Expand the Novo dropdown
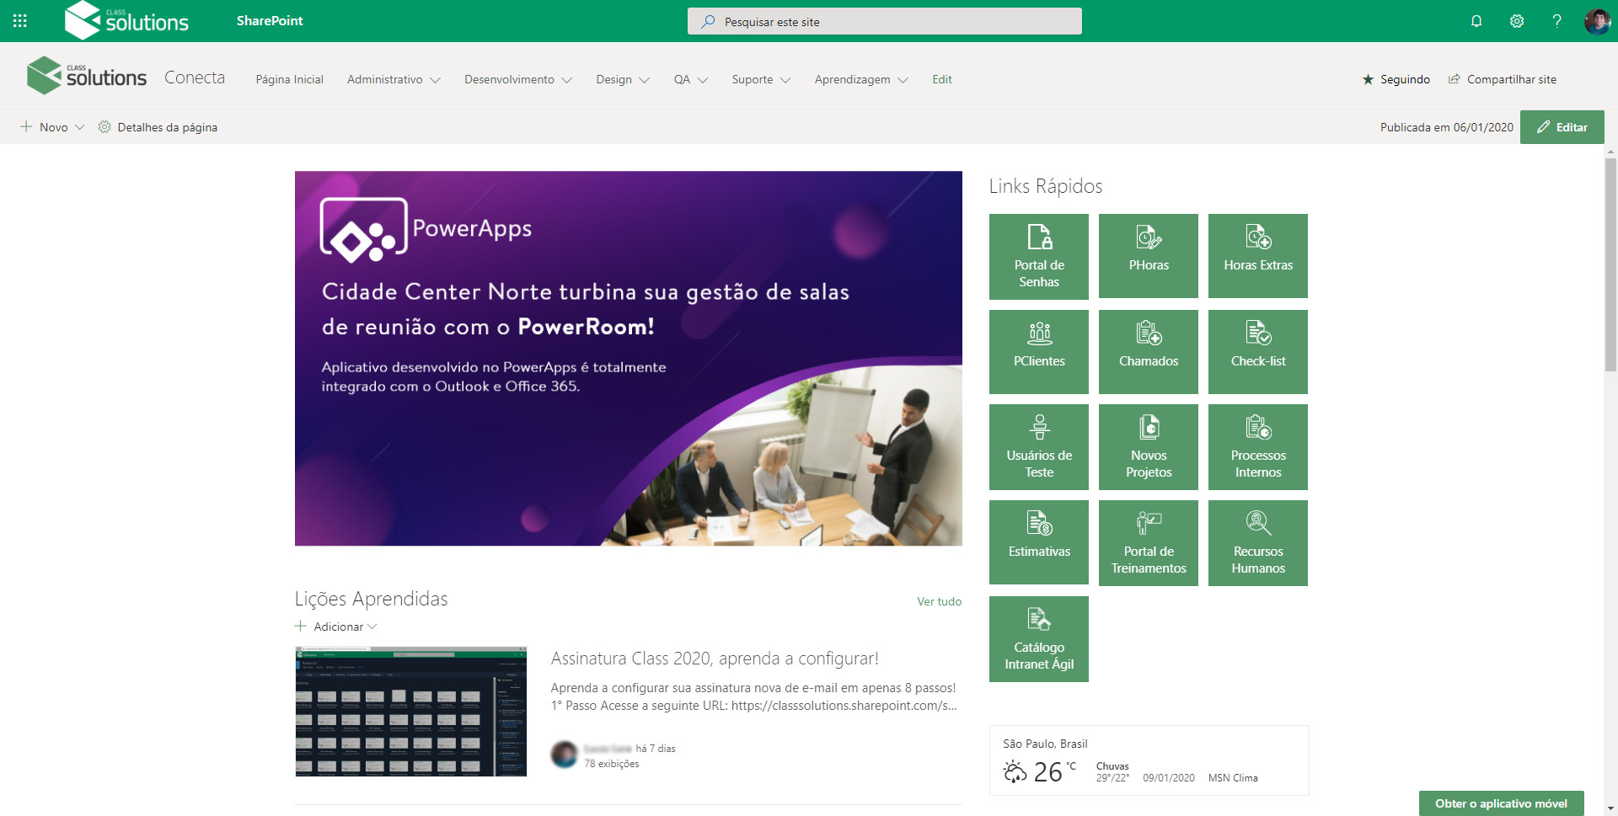Screen dimensions: 1618x816 pos(52,127)
